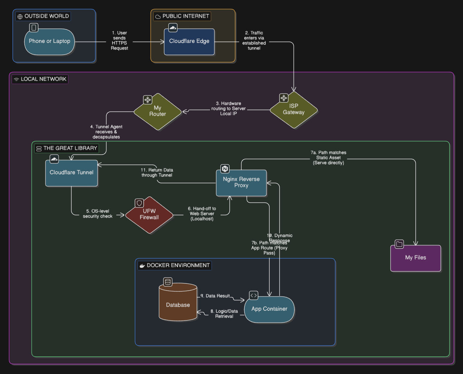The width and height of the screenshot is (463, 374).
Task: Click the phone icon above Phone or Laptop
Action: 34,28
